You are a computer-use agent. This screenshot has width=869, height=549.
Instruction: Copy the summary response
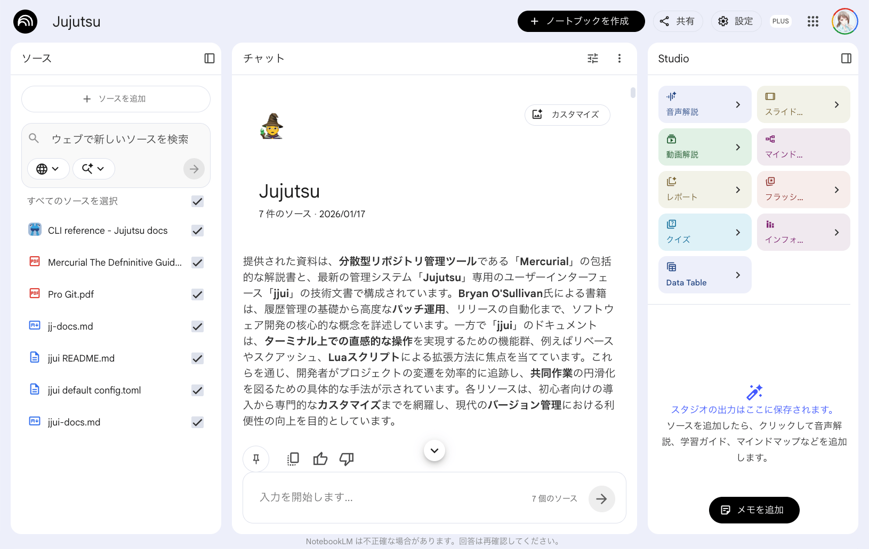[x=293, y=458]
